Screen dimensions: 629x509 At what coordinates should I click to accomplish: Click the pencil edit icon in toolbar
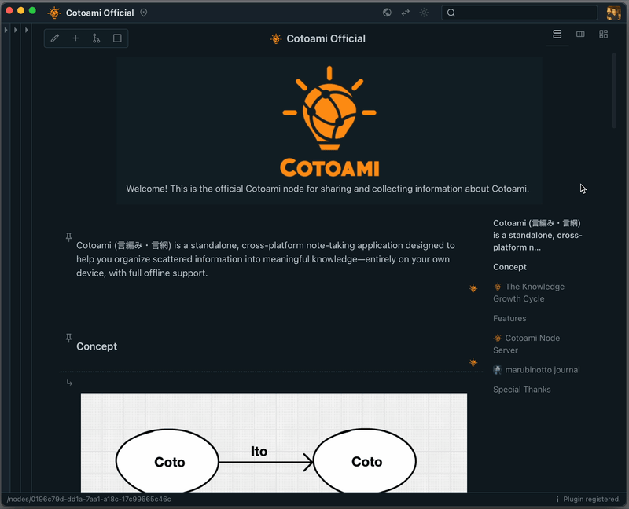point(55,38)
